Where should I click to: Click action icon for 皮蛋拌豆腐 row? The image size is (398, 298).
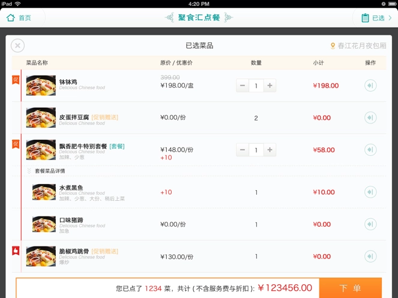click(x=370, y=118)
